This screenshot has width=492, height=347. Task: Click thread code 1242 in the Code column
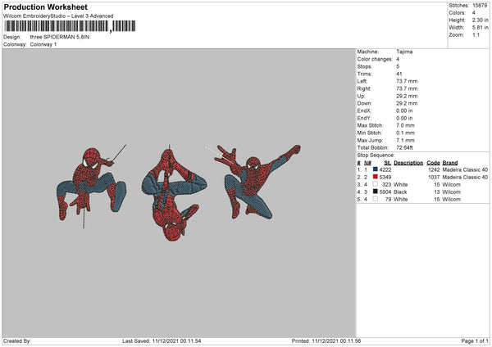point(434,169)
